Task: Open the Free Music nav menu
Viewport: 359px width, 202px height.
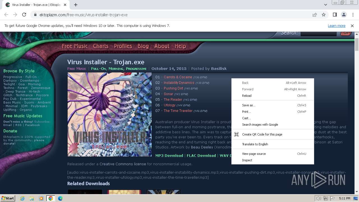Action: click(75, 46)
